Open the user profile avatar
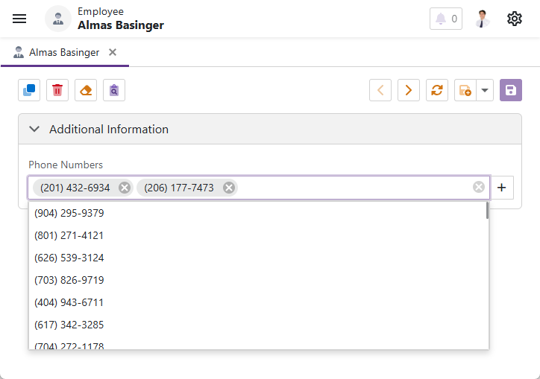 pos(483,19)
